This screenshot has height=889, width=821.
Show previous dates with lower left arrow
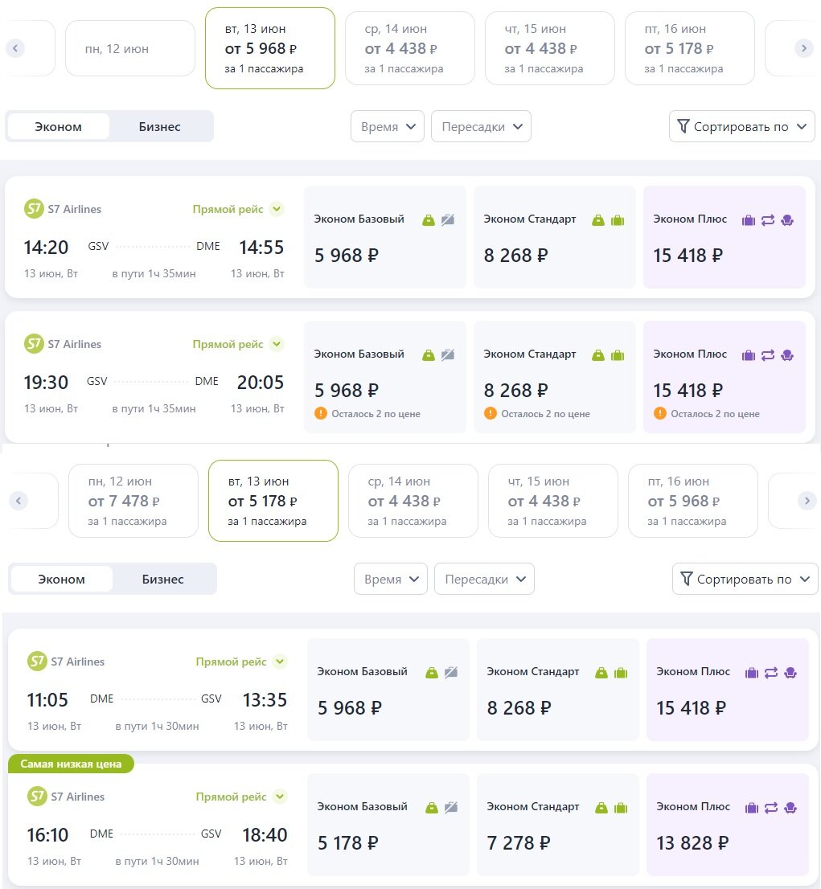click(18, 501)
